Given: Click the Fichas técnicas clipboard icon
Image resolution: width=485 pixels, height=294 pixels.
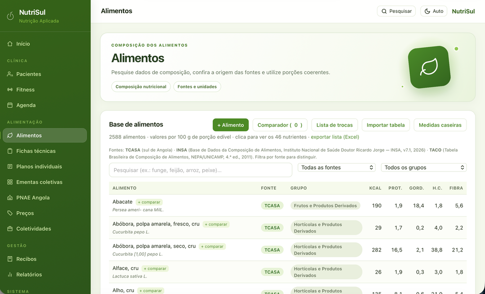Looking at the screenshot, I should 10,151.
